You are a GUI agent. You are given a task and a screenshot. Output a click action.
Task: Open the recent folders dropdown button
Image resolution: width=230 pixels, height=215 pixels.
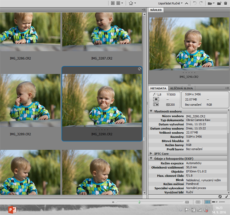tap(211, 3)
